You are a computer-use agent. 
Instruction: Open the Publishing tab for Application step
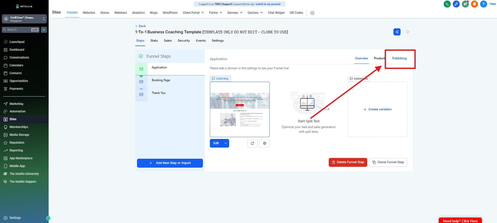tap(399, 58)
